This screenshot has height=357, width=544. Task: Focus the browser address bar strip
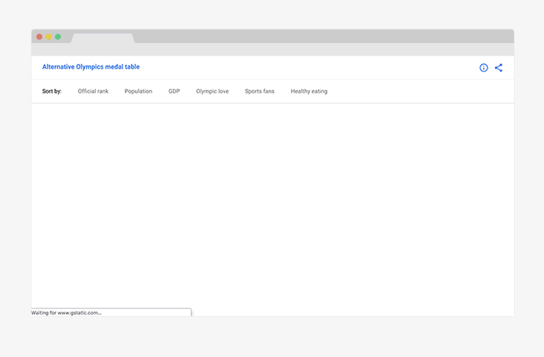(273, 50)
